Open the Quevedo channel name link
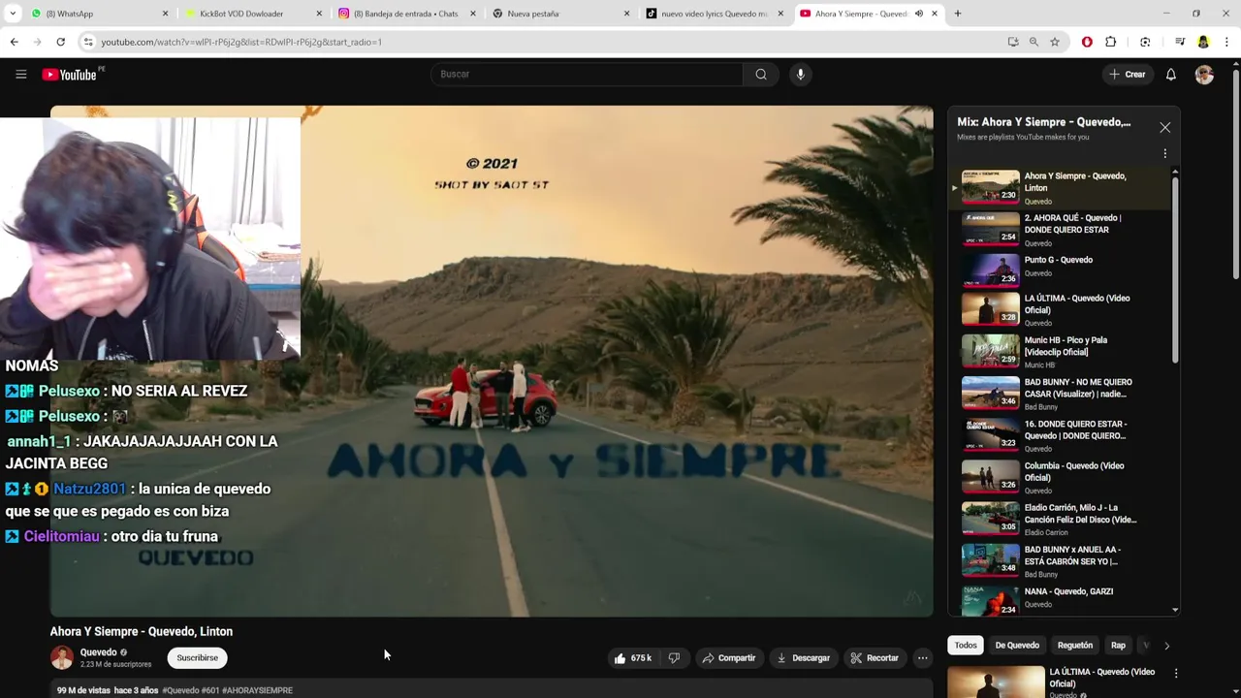This screenshot has height=698, width=1241. (x=98, y=652)
